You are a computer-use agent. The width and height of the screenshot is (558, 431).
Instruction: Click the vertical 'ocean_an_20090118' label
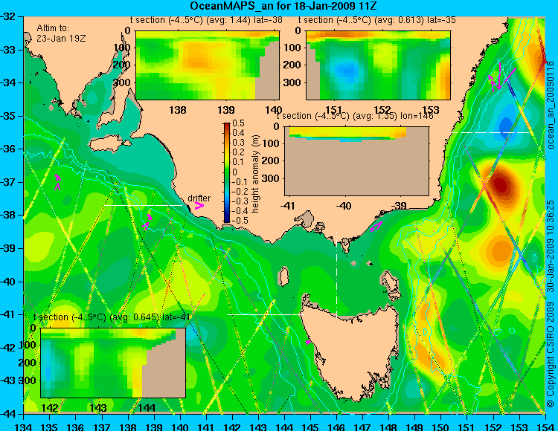click(x=551, y=106)
